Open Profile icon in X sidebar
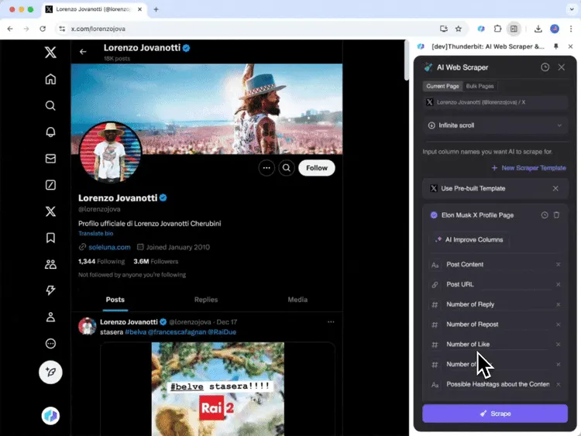Image resolution: width=581 pixels, height=436 pixels. pos(50,317)
